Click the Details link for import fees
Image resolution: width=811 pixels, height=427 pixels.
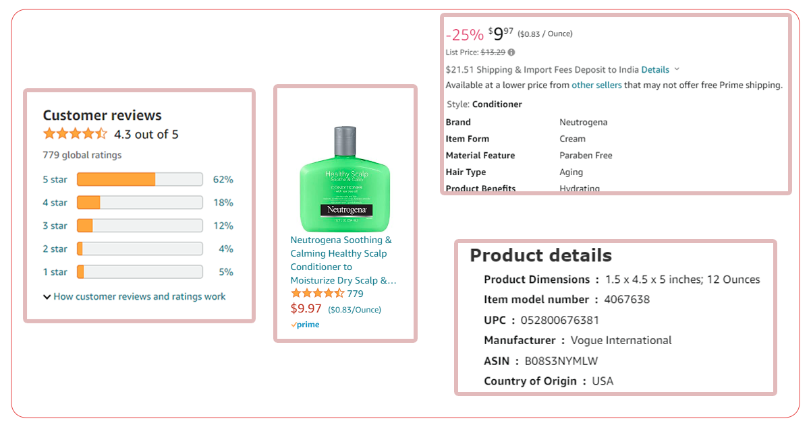tap(655, 69)
